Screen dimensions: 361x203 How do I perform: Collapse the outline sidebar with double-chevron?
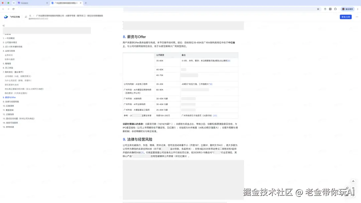pyautogui.click(x=4, y=25)
